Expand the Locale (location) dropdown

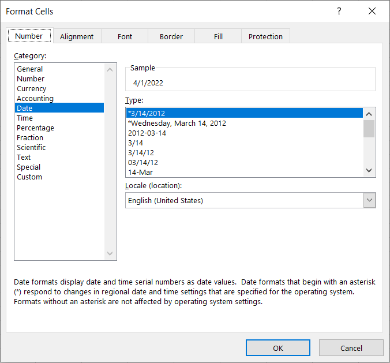tap(369, 200)
